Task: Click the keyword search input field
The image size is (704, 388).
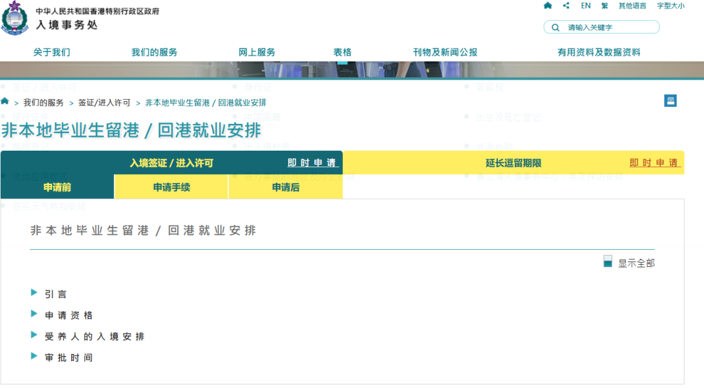Action: coord(609,27)
